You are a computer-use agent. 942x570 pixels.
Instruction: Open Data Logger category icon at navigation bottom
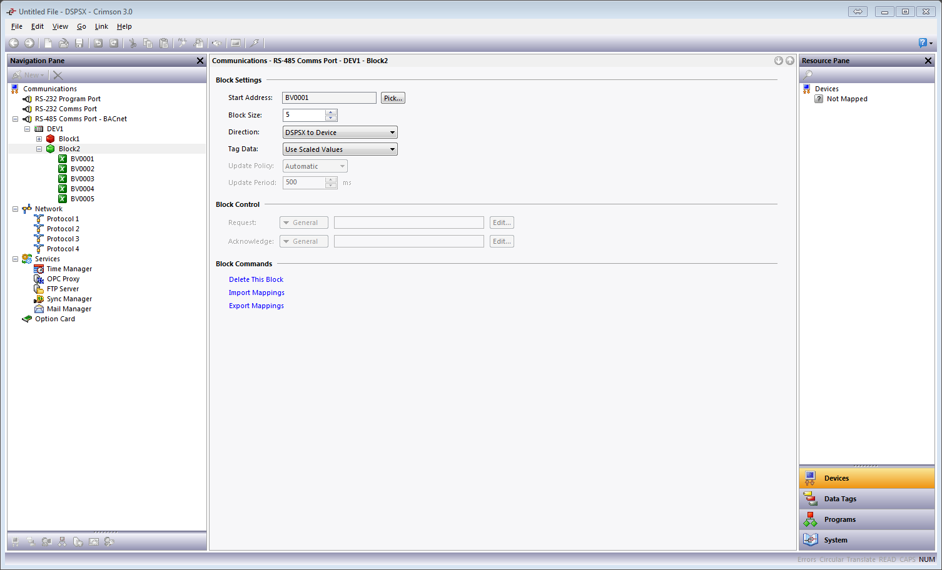pos(94,542)
